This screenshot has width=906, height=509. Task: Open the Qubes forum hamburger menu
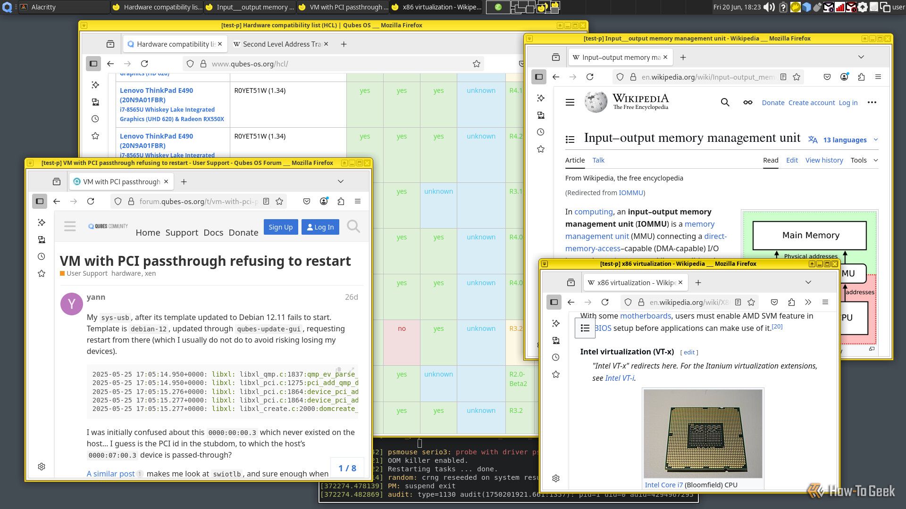click(70, 227)
